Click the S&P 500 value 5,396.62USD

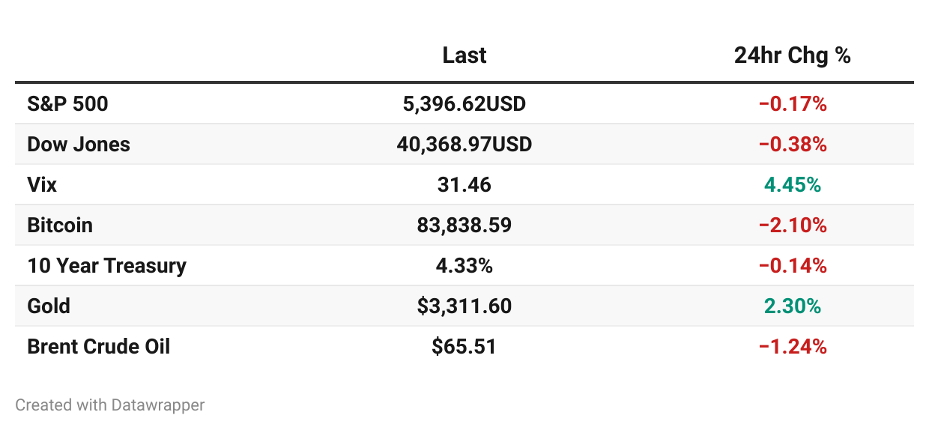(x=464, y=104)
